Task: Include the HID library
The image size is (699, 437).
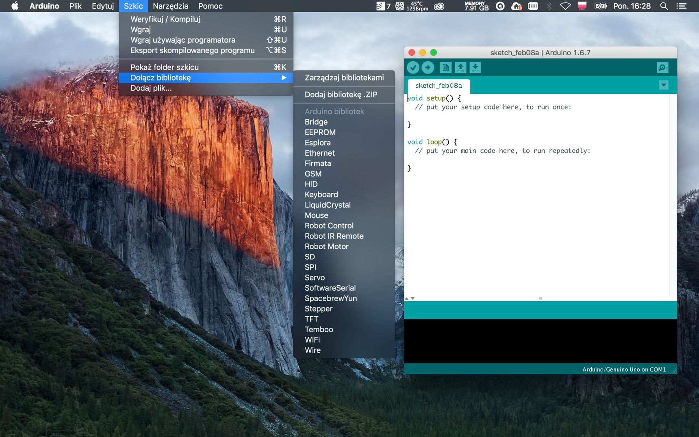Action: click(344, 184)
